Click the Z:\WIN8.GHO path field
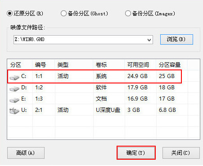 tap(83, 40)
